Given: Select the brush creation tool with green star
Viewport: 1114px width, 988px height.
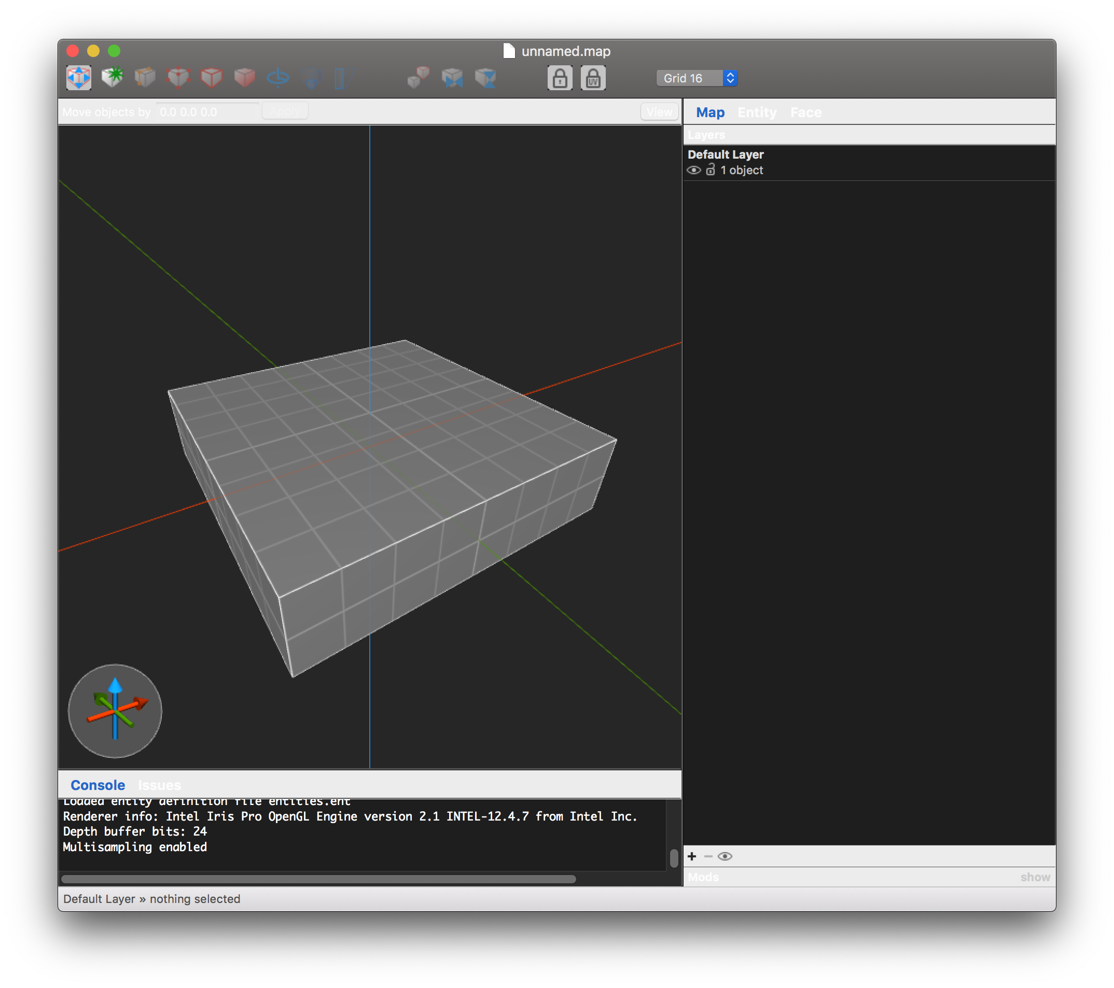Looking at the screenshot, I should [112, 77].
